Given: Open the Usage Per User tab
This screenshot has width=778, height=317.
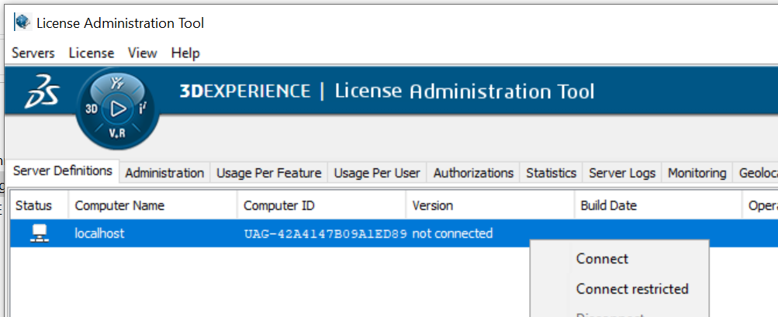Looking at the screenshot, I should coord(377,173).
